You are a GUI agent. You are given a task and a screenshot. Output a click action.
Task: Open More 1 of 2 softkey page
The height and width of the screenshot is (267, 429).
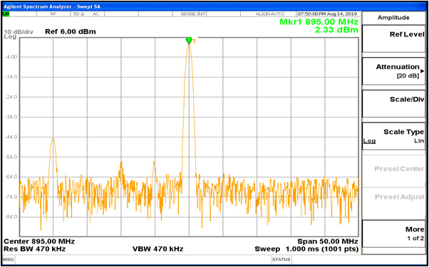click(393, 234)
